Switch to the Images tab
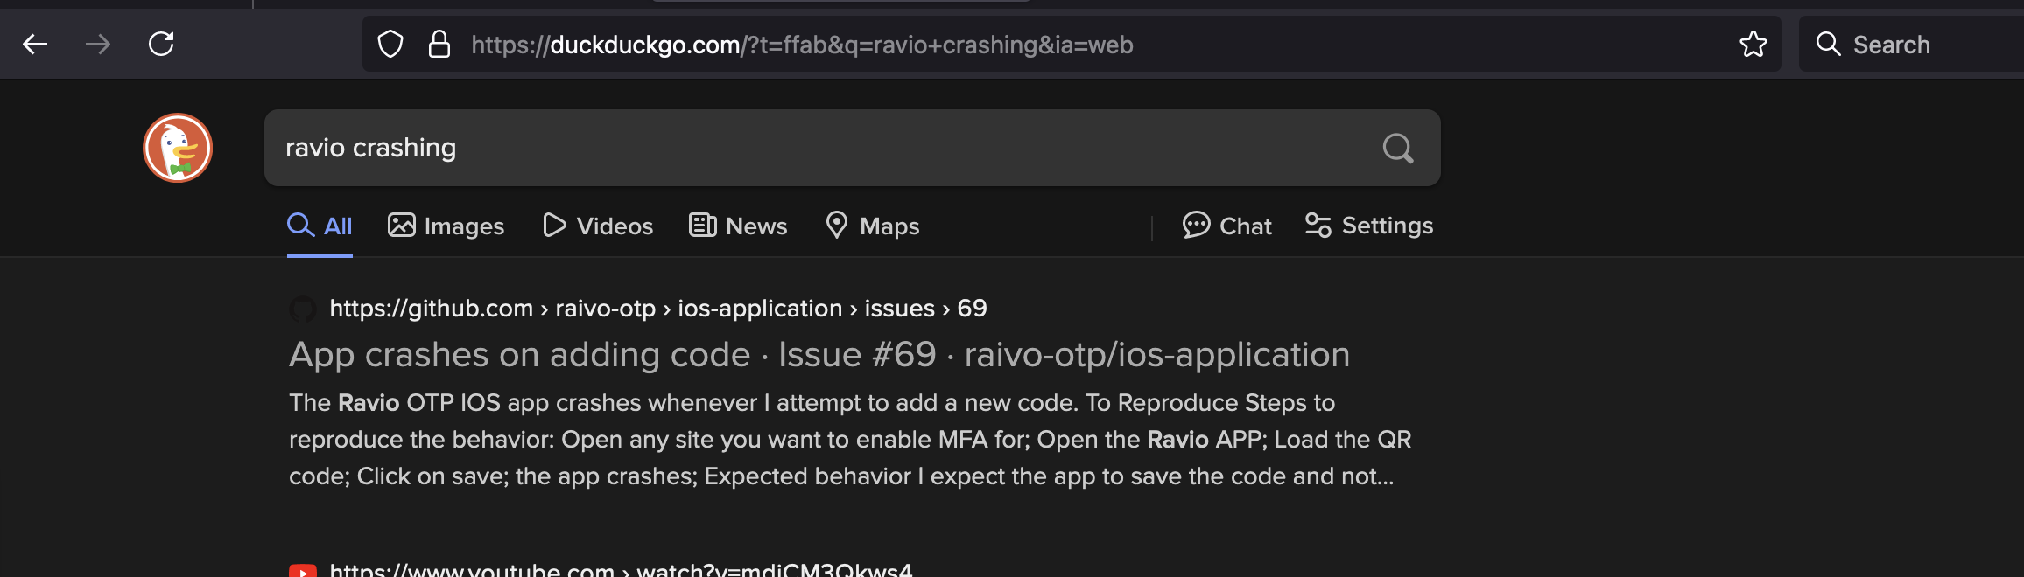 [x=446, y=226]
